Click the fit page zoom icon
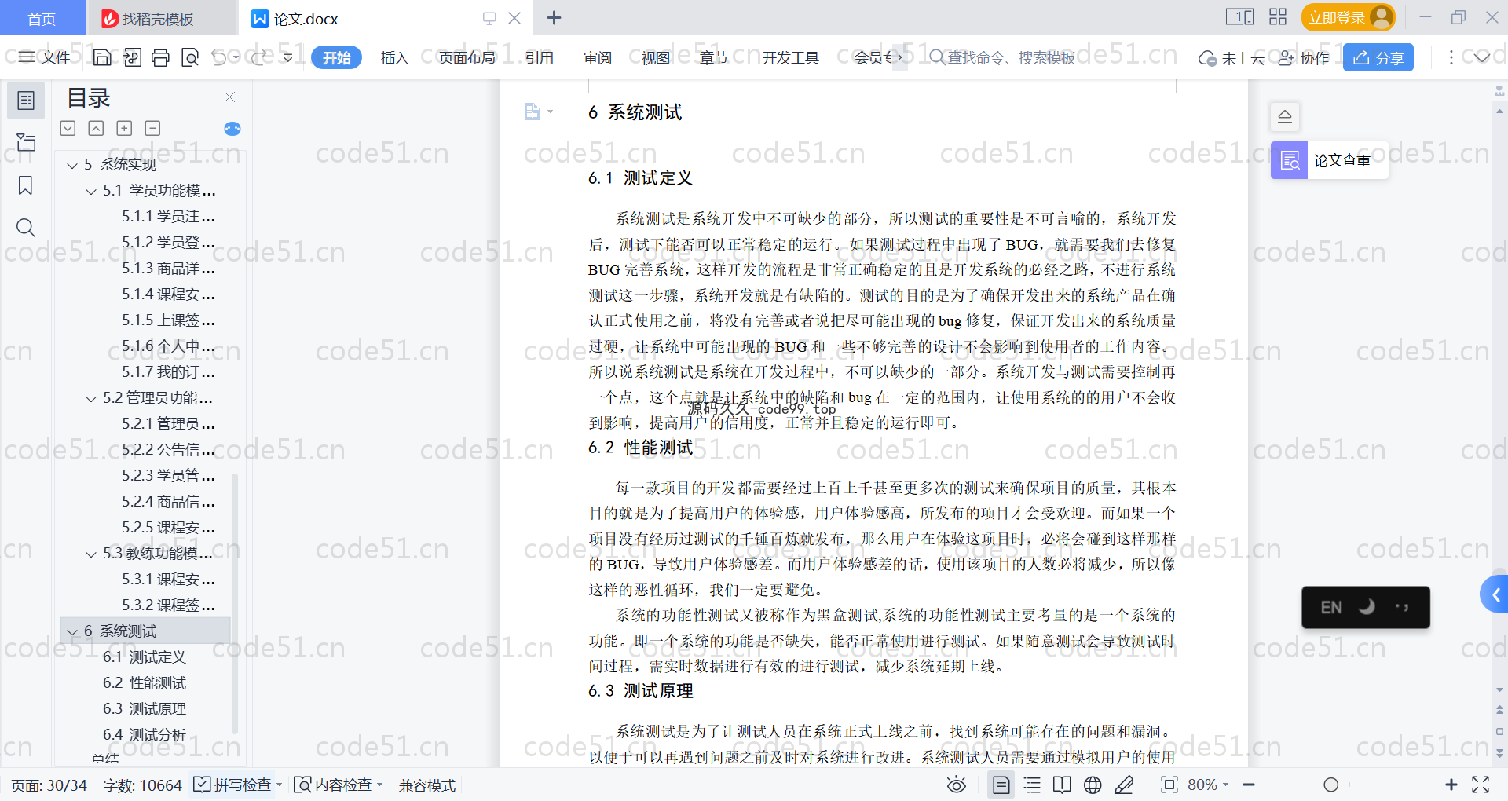Viewport: 1508px width, 801px height. coord(1169,785)
